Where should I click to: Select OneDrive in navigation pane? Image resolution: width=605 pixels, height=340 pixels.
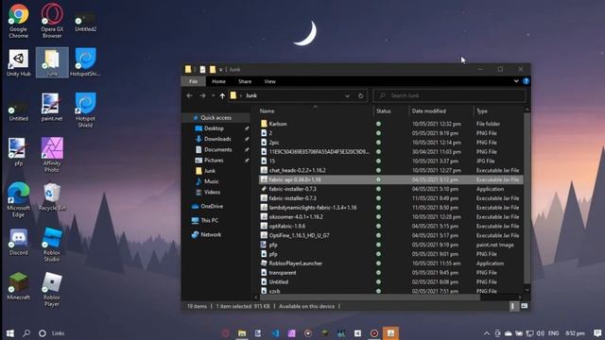pyautogui.click(x=212, y=206)
